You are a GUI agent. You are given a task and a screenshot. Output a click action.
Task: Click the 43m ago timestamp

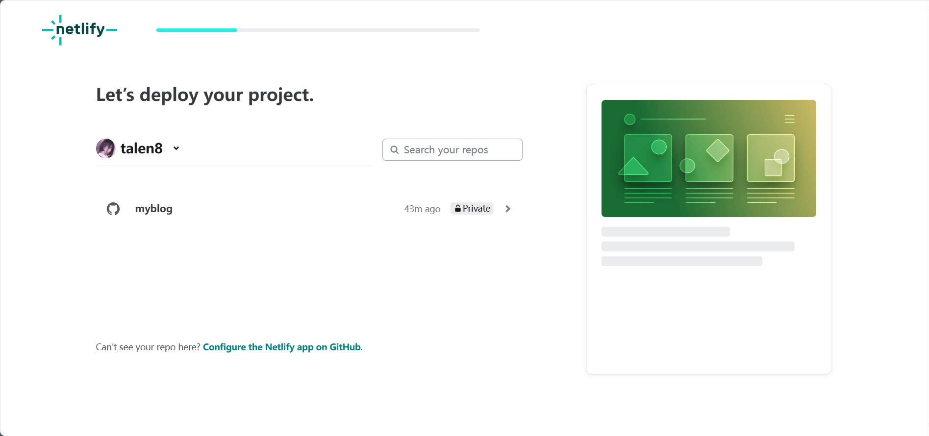[422, 209]
